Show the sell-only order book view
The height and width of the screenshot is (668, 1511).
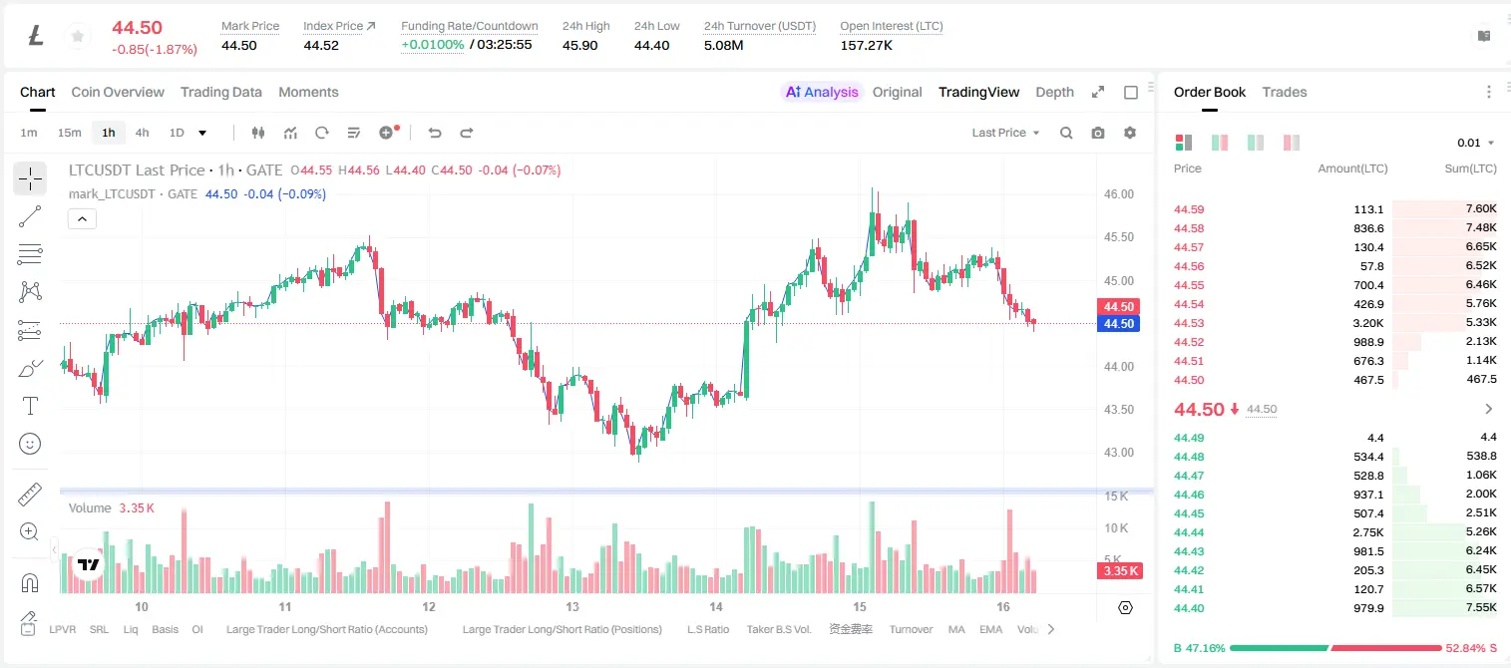(1292, 143)
